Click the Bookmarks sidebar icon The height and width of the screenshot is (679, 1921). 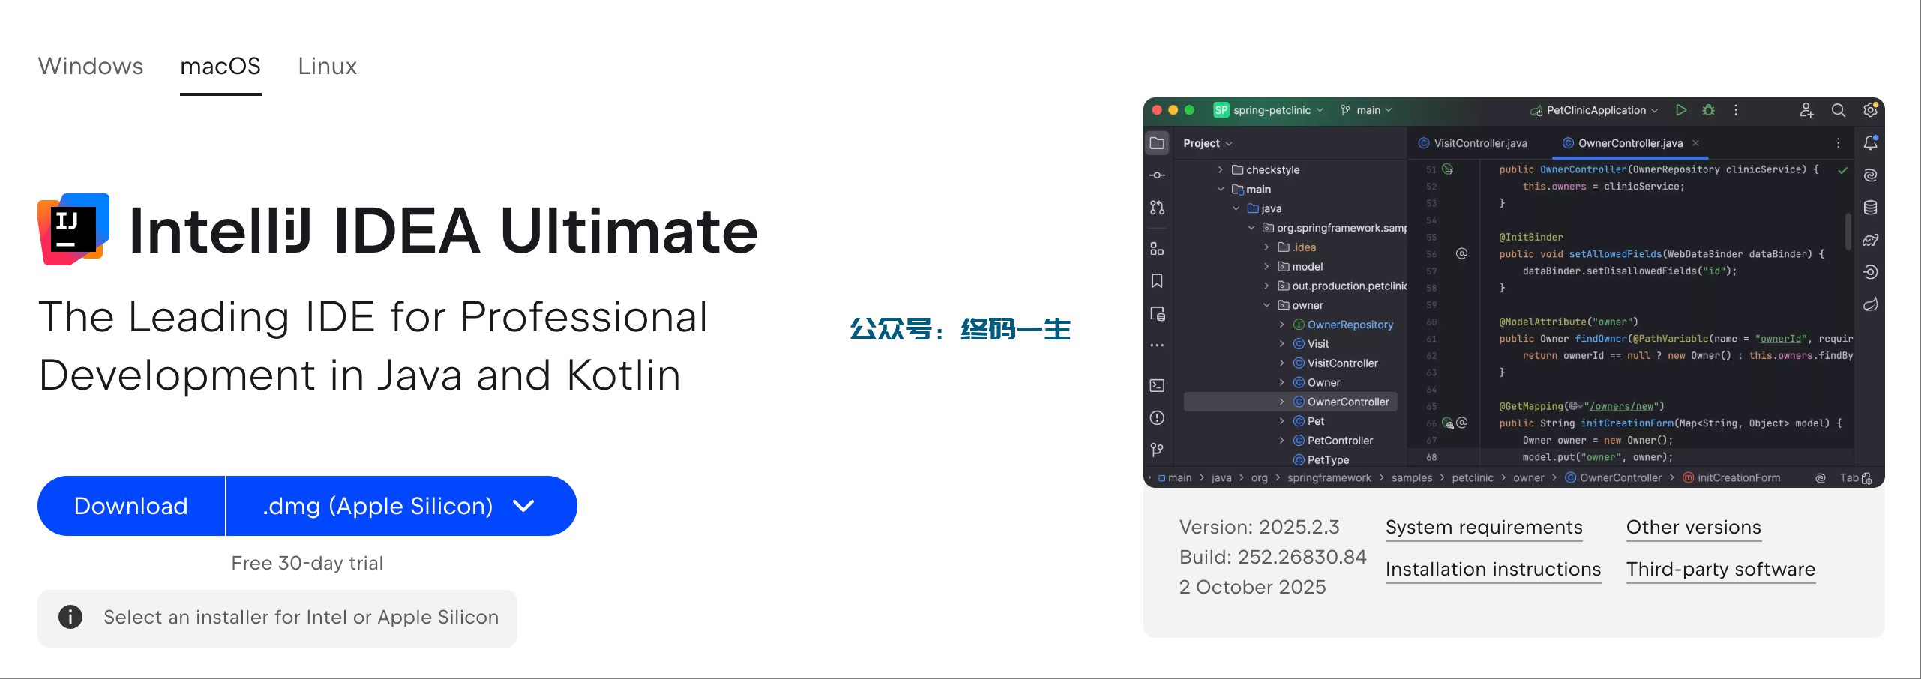pos(1158,281)
